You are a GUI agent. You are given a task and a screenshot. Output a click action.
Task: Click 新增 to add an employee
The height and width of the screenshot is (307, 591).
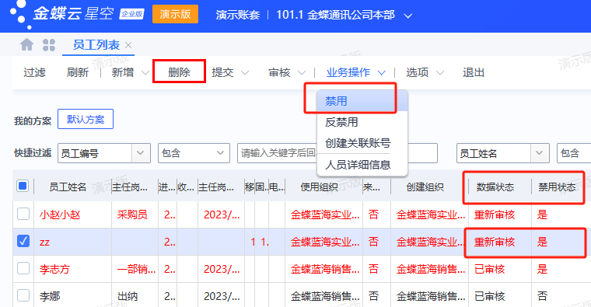pos(123,72)
